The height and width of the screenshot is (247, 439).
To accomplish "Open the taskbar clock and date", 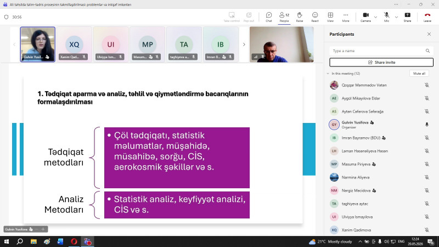I will click(415, 242).
